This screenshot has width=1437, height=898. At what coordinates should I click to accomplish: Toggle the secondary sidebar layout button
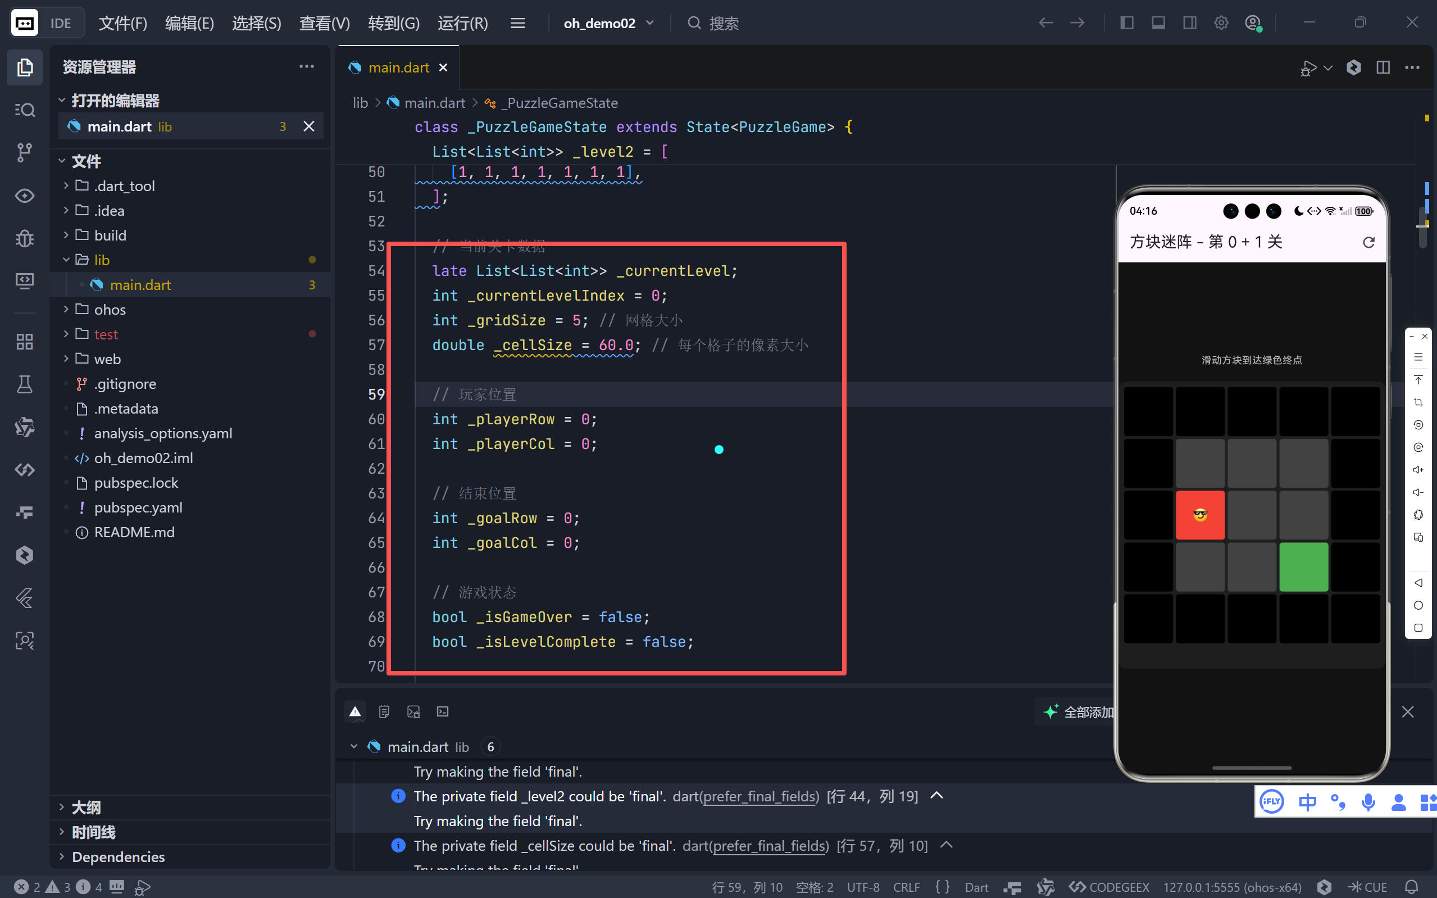coord(1189,23)
